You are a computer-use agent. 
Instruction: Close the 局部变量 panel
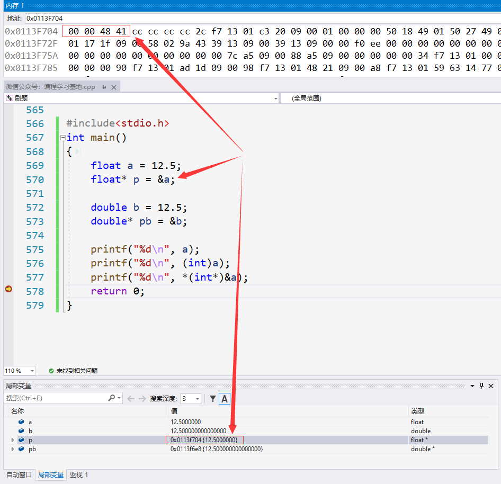(x=491, y=386)
